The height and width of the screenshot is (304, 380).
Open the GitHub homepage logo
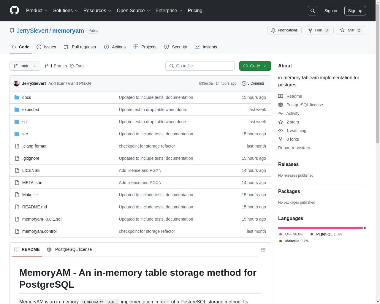15,10
